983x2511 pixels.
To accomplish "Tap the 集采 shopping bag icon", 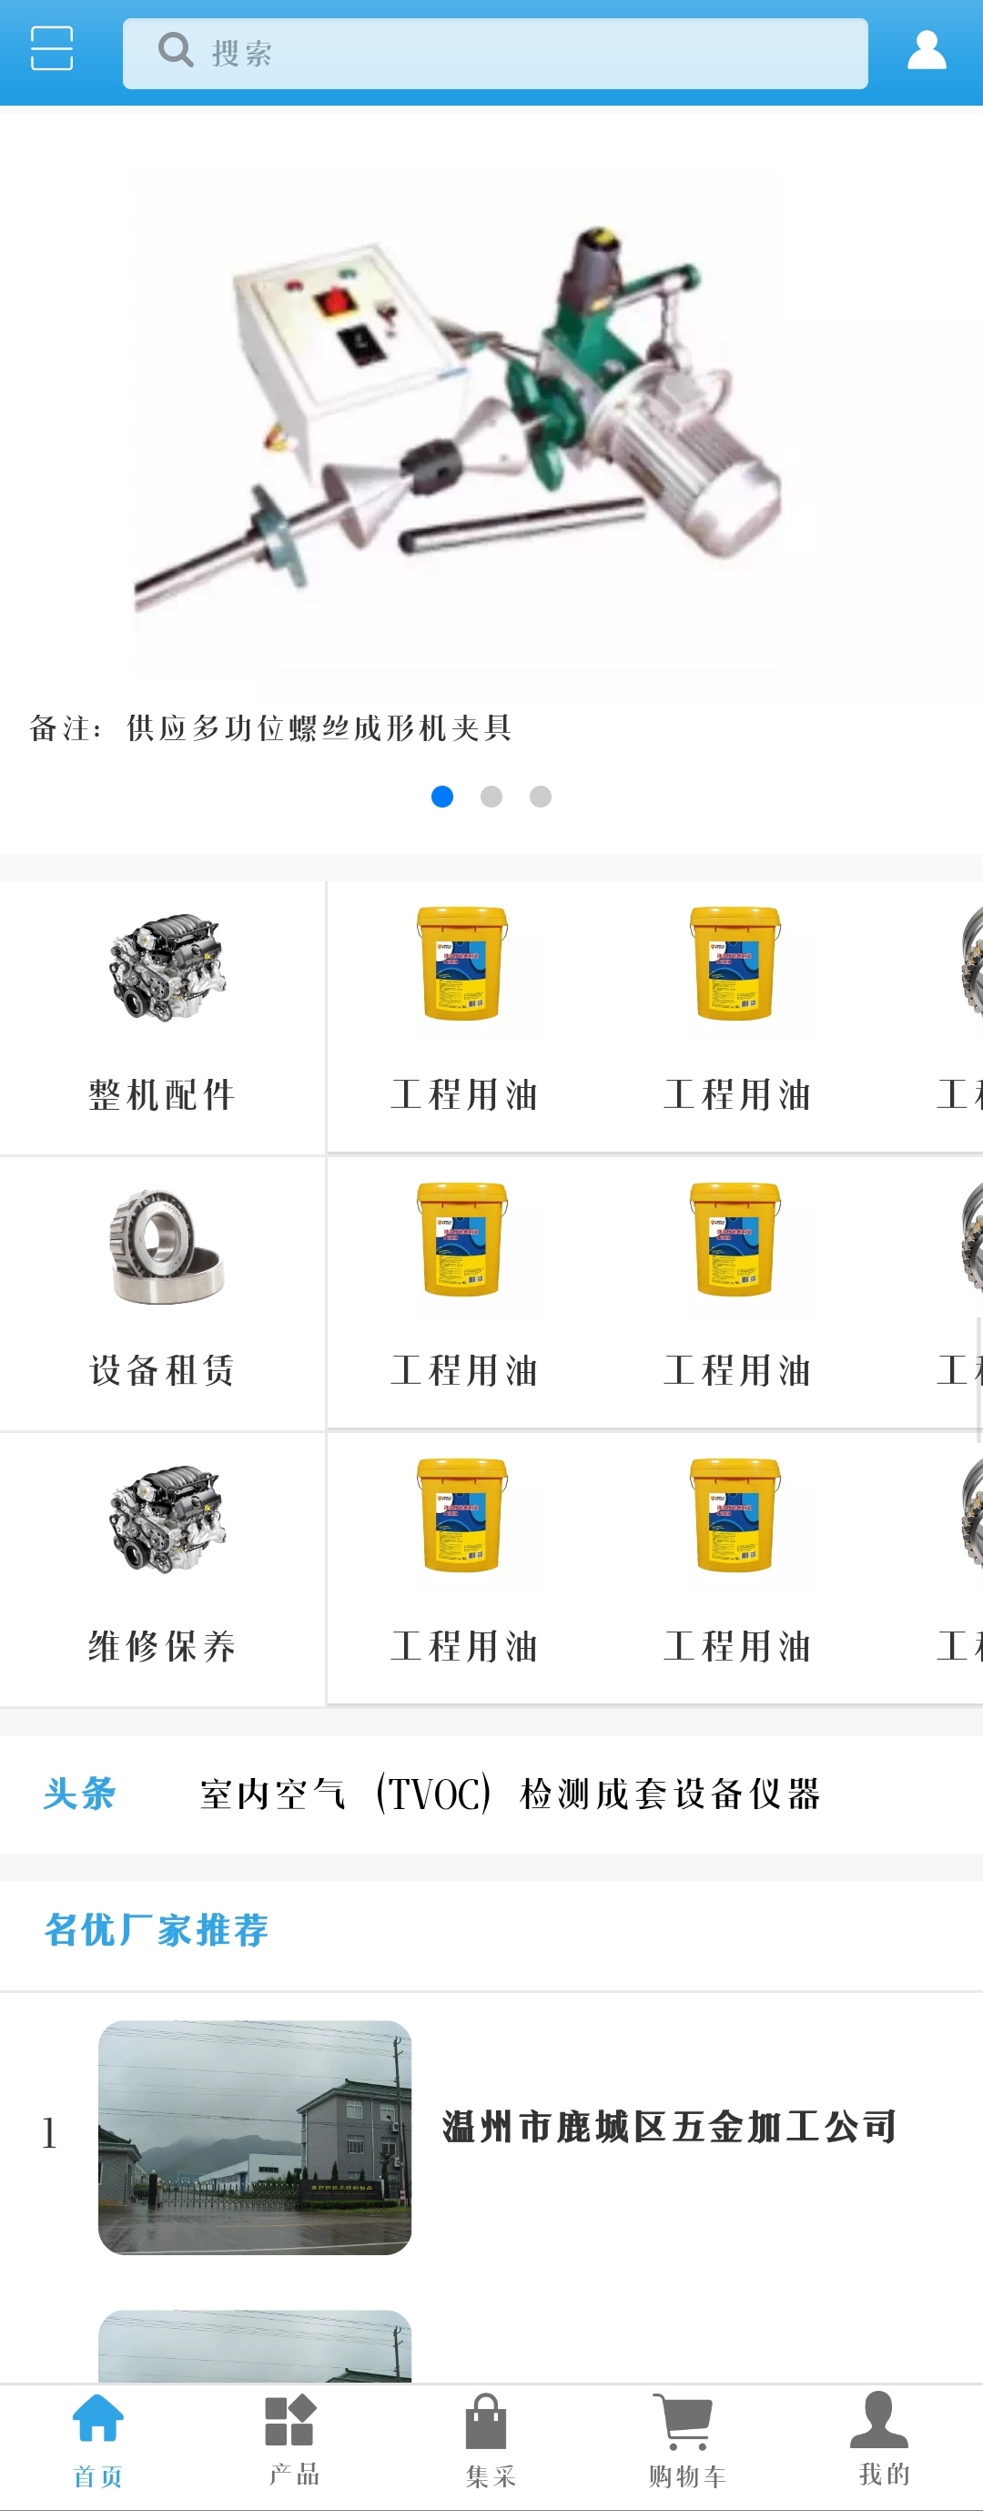I will pyautogui.click(x=486, y=2422).
